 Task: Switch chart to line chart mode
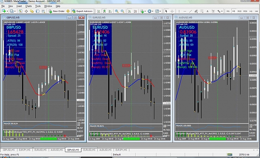[110, 11]
